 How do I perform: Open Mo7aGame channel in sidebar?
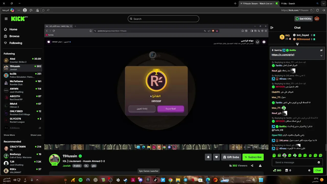(x=22, y=83)
